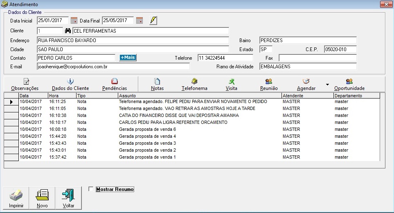
Task: Register a Visita
Action: click(x=232, y=85)
